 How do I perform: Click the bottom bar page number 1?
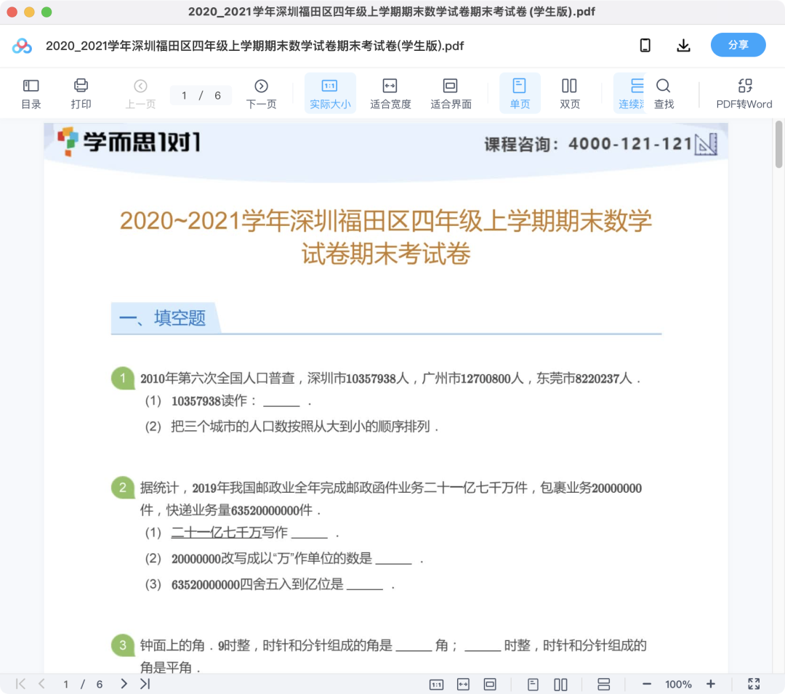click(x=65, y=685)
